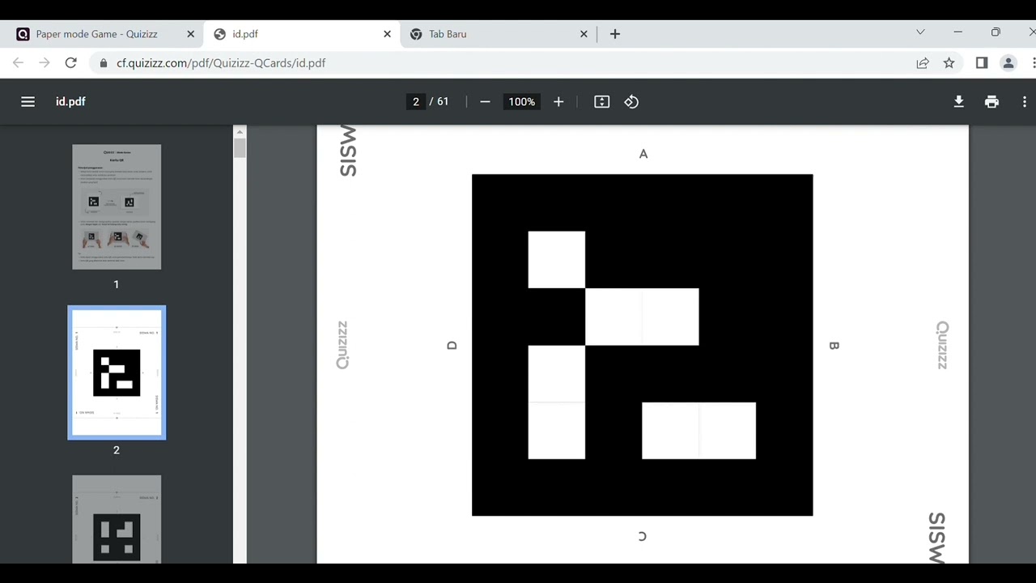The image size is (1036, 583).
Task: Open the tab search dropdown arrow
Action: click(920, 32)
